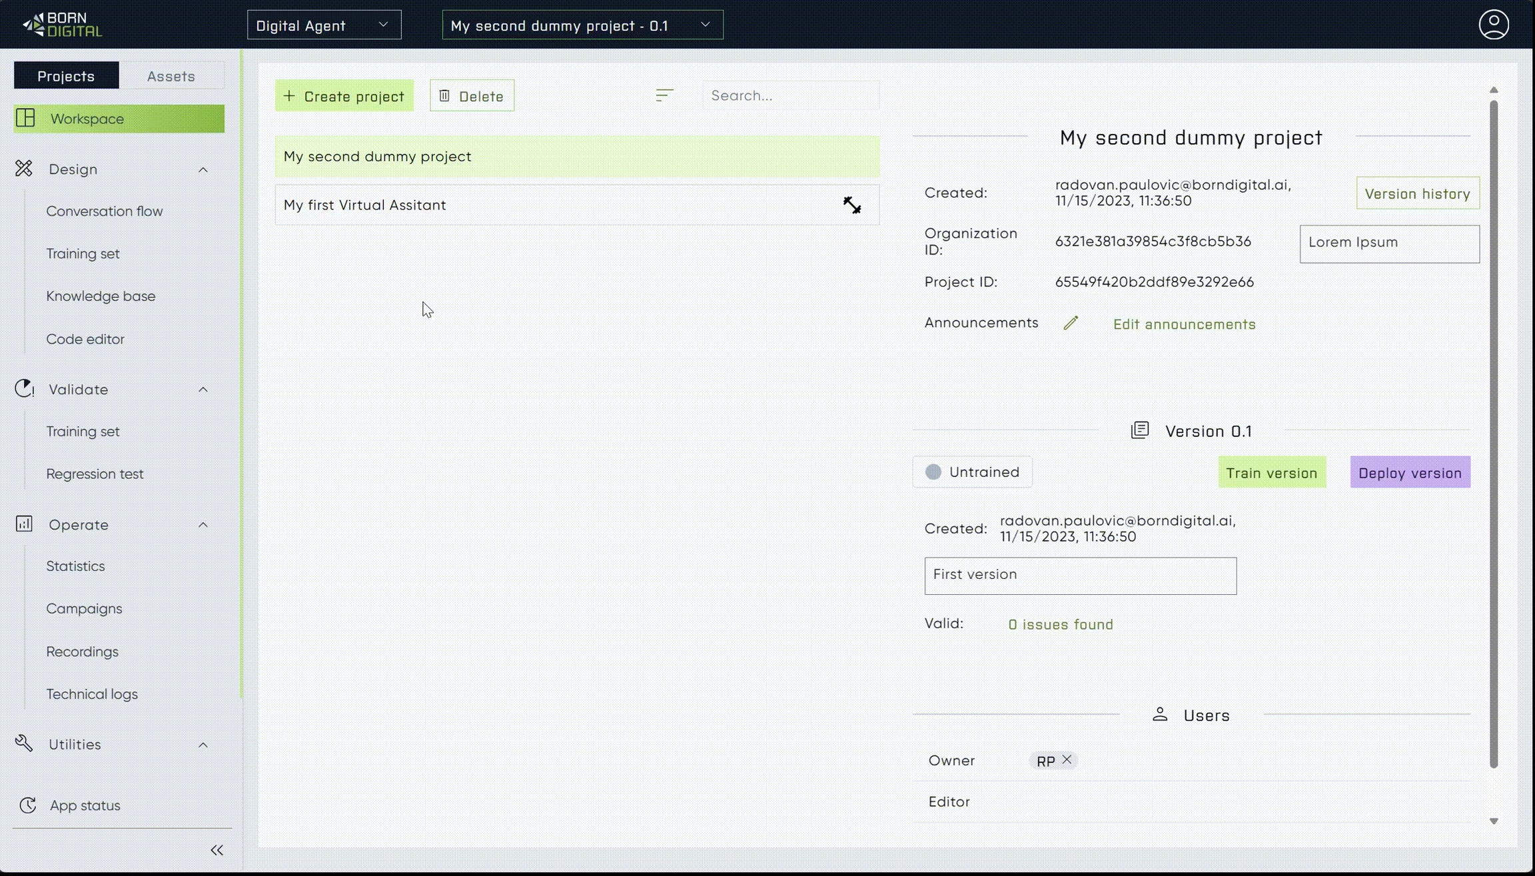The image size is (1535, 876).
Task: Click the Version 0.1 copy icon
Action: pos(1139,430)
